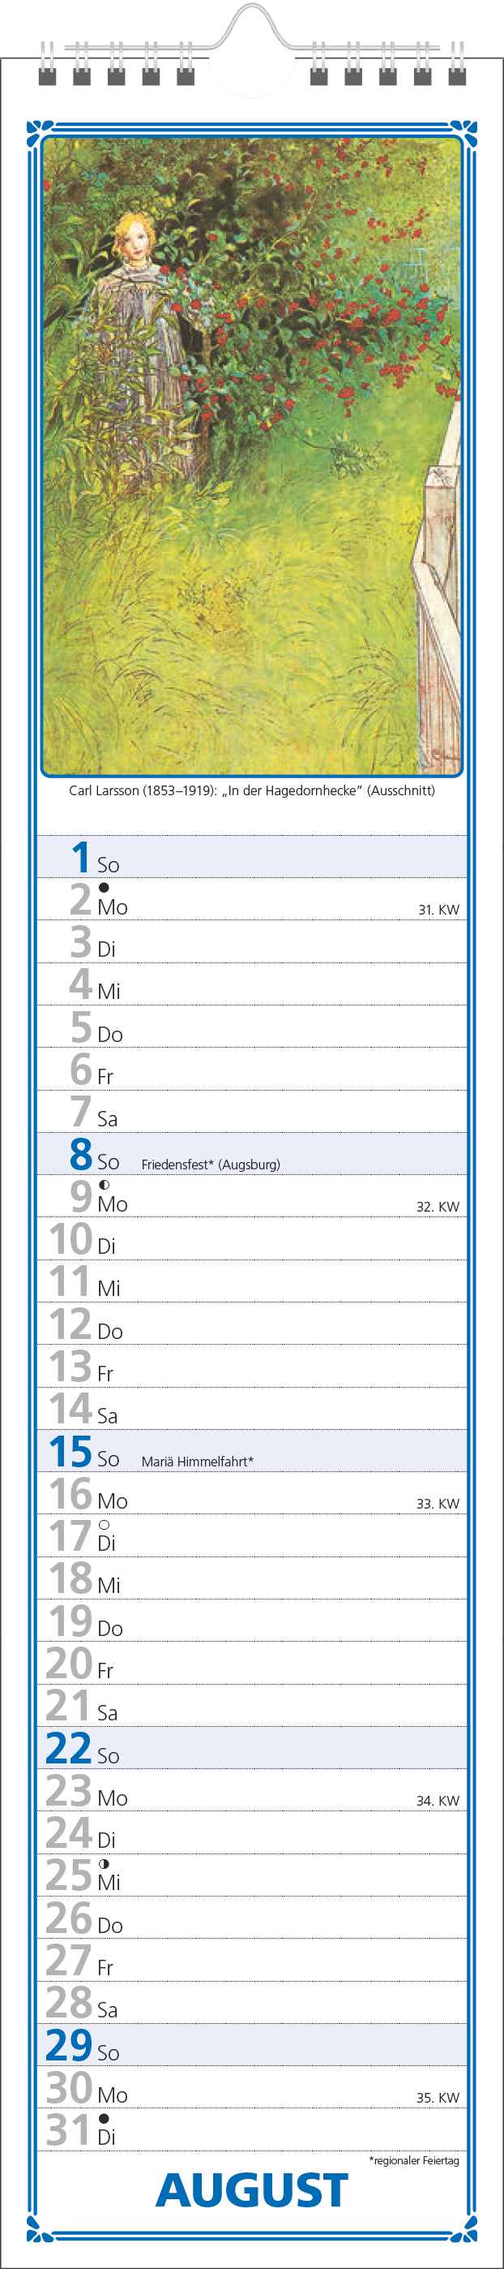Select Sunday the 1st row
The width and height of the screenshot is (504, 2269).
(251, 856)
